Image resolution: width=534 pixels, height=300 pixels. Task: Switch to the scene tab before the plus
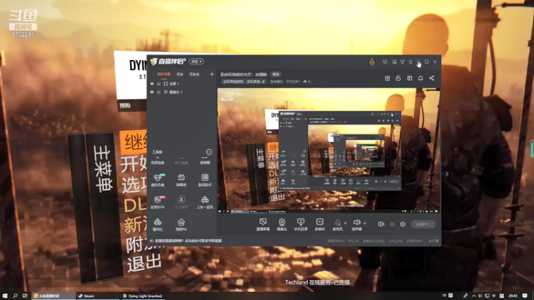pyautogui.click(x=194, y=74)
